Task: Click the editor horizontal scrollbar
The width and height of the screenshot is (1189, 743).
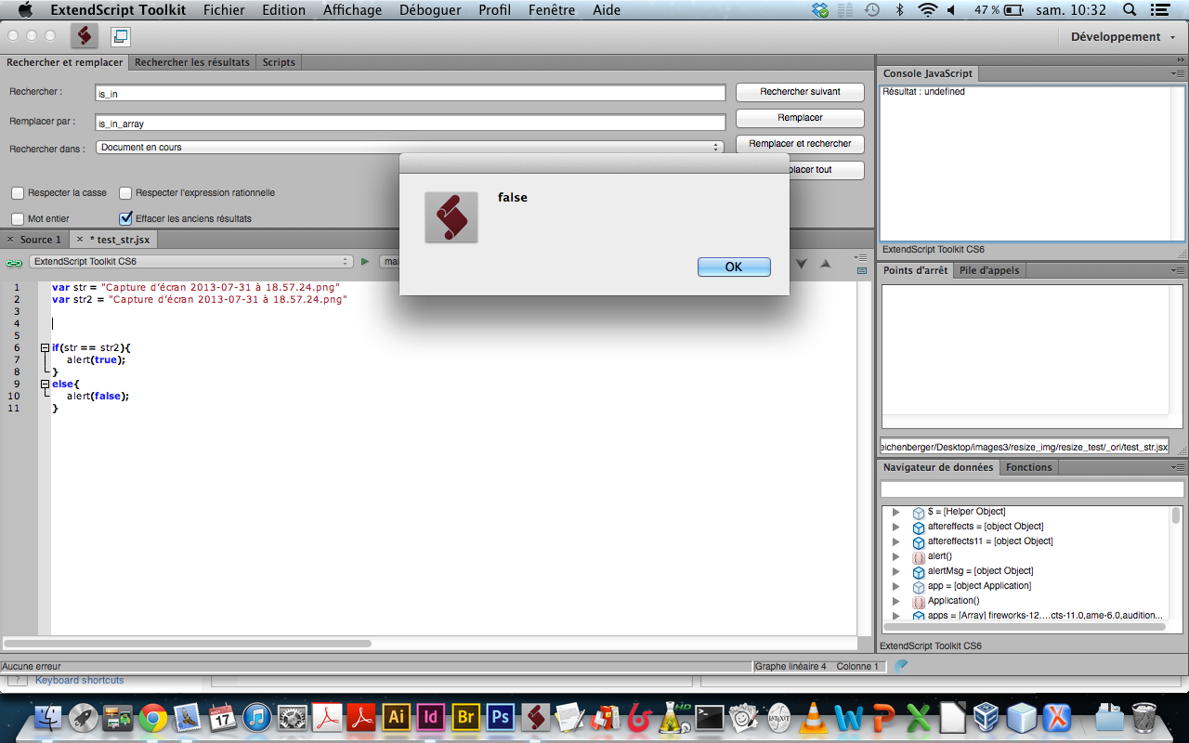Action: pyautogui.click(x=188, y=643)
